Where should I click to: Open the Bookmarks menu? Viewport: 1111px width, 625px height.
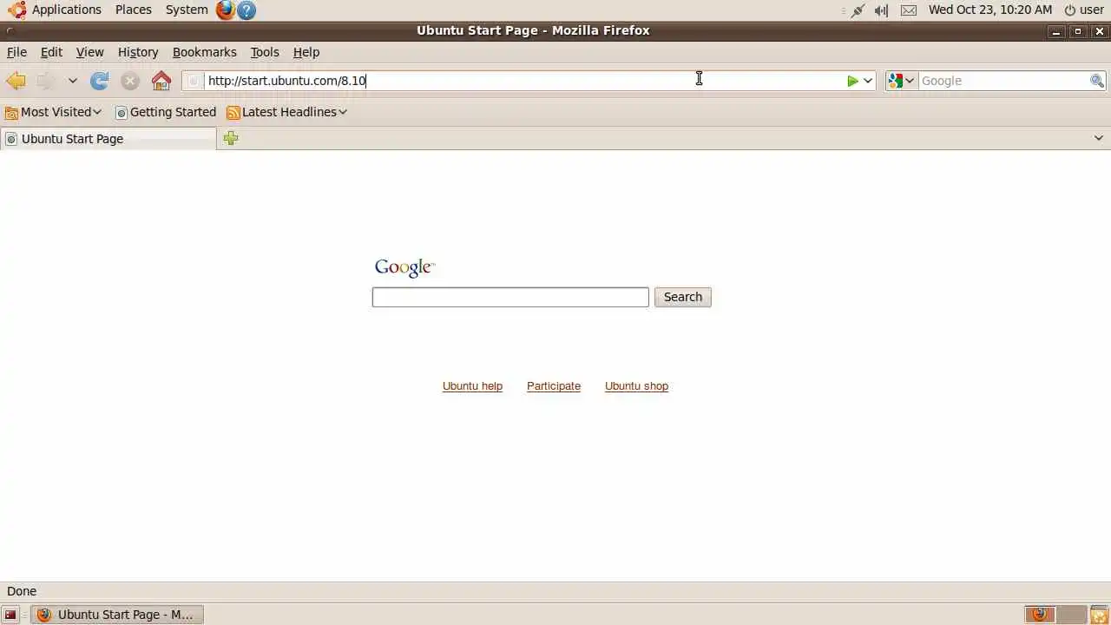click(x=204, y=52)
